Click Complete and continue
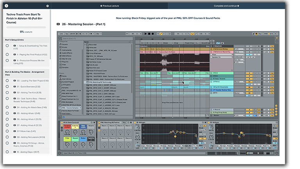The height and width of the screenshot is (169, 300). [227, 6]
